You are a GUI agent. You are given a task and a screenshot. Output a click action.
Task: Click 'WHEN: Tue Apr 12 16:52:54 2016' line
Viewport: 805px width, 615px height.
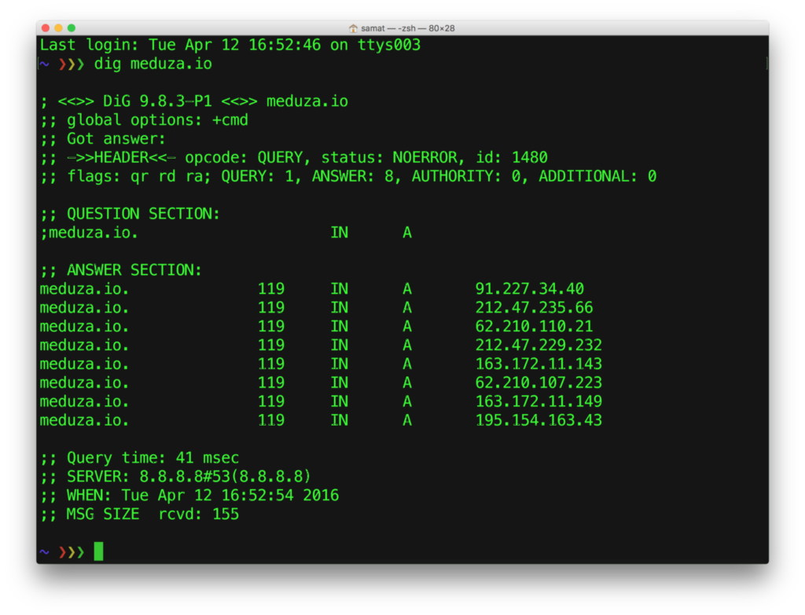[x=189, y=496]
